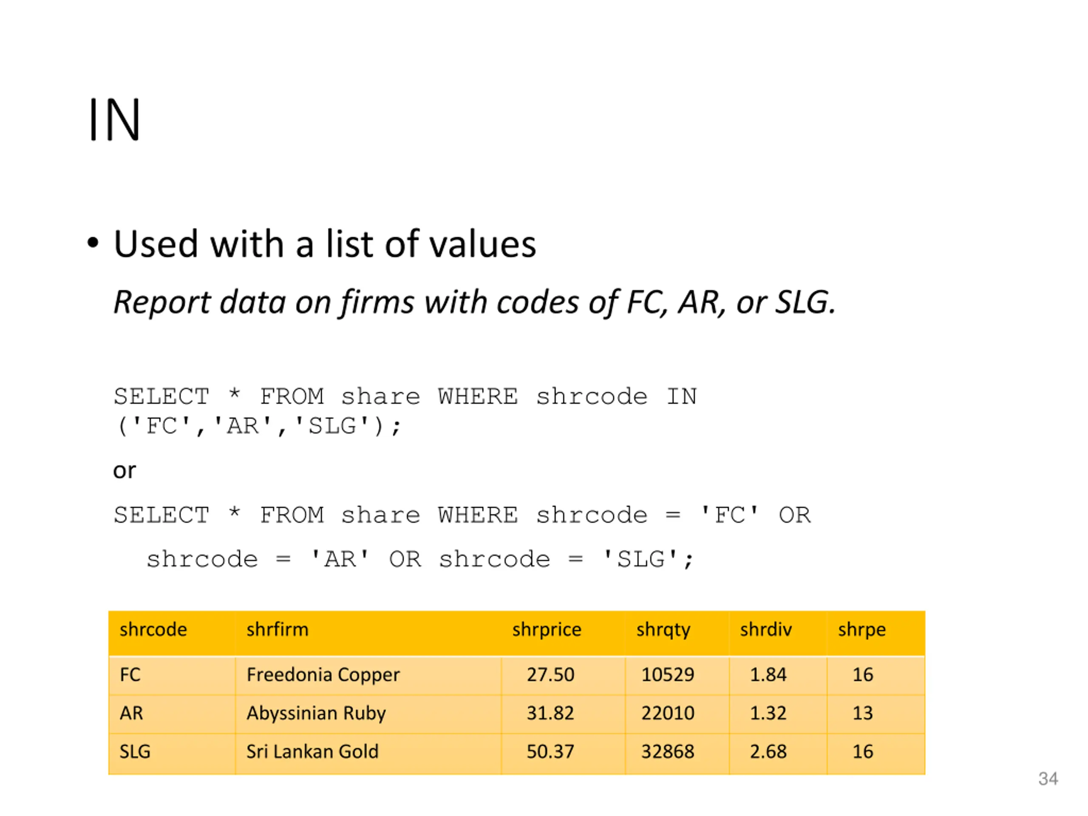The image size is (1088, 816).
Task: Click the shrfirm column header
Action: point(278,629)
